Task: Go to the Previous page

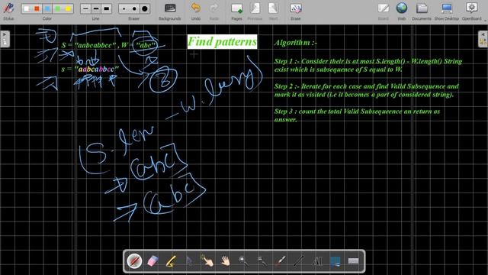Action: tap(255, 11)
